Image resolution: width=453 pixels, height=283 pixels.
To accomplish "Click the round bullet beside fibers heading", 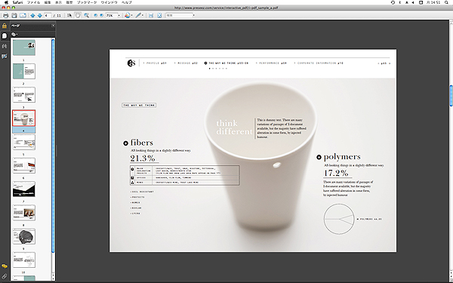I will coord(125,143).
